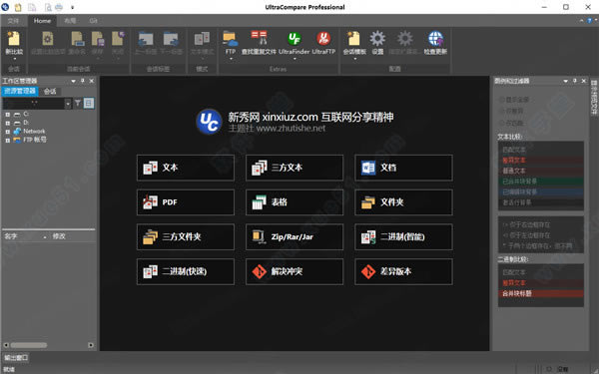Click the help question mark icon

pyautogui.click(x=590, y=21)
